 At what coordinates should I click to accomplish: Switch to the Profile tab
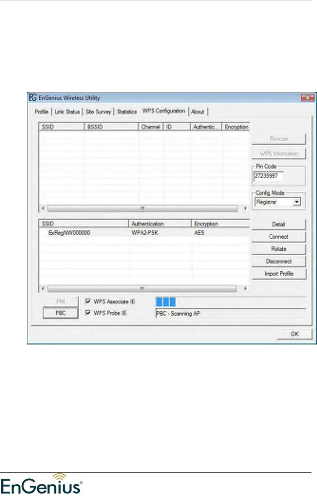tap(41, 112)
